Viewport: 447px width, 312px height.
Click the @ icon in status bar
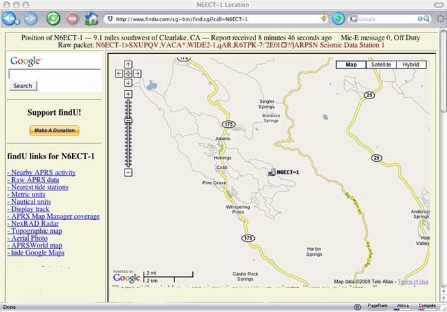tap(357, 307)
